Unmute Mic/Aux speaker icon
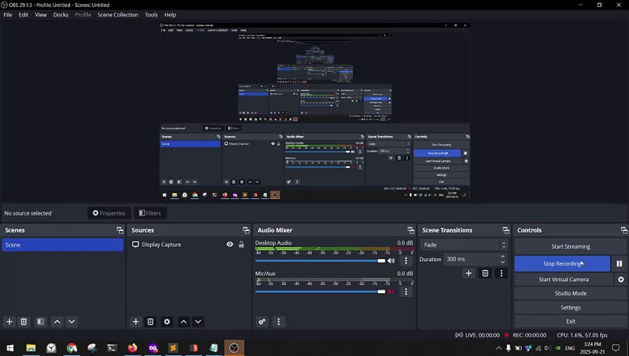 click(391, 292)
